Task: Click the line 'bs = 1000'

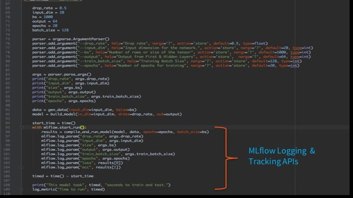Action: (43, 17)
